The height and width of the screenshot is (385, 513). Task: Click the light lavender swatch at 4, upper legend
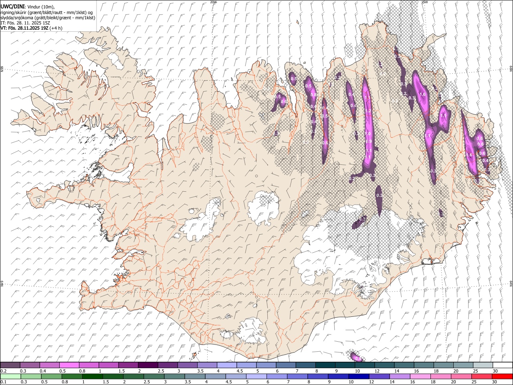coord(226,365)
